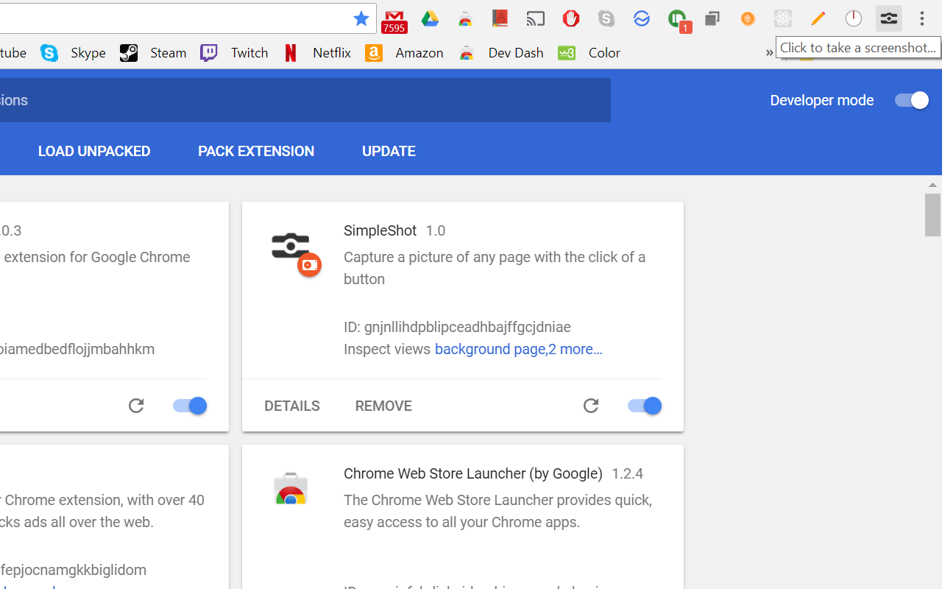Image resolution: width=942 pixels, height=589 pixels.
Task: Open the Gmail extension showing 7595
Action: pos(394,21)
